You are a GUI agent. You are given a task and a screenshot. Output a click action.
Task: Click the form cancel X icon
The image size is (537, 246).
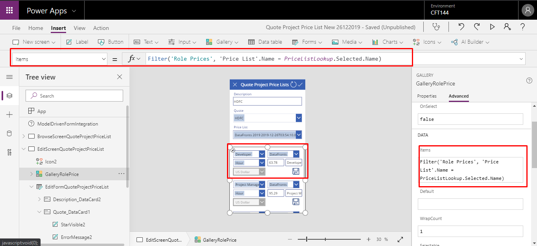point(235,85)
